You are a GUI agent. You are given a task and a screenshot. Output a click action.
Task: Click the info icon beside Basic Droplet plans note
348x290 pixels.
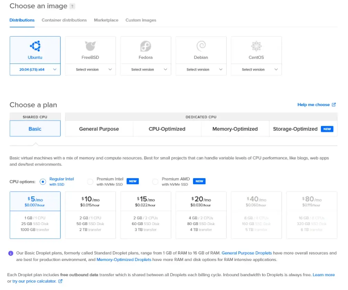11,253
